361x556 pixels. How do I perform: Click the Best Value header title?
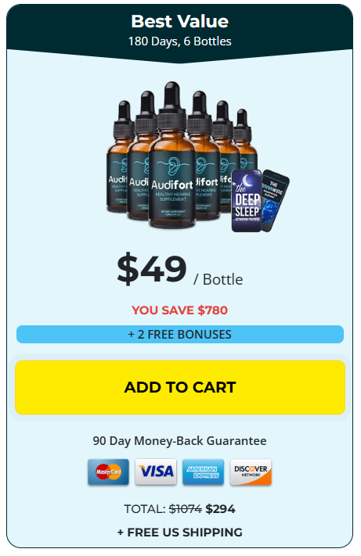(180, 21)
